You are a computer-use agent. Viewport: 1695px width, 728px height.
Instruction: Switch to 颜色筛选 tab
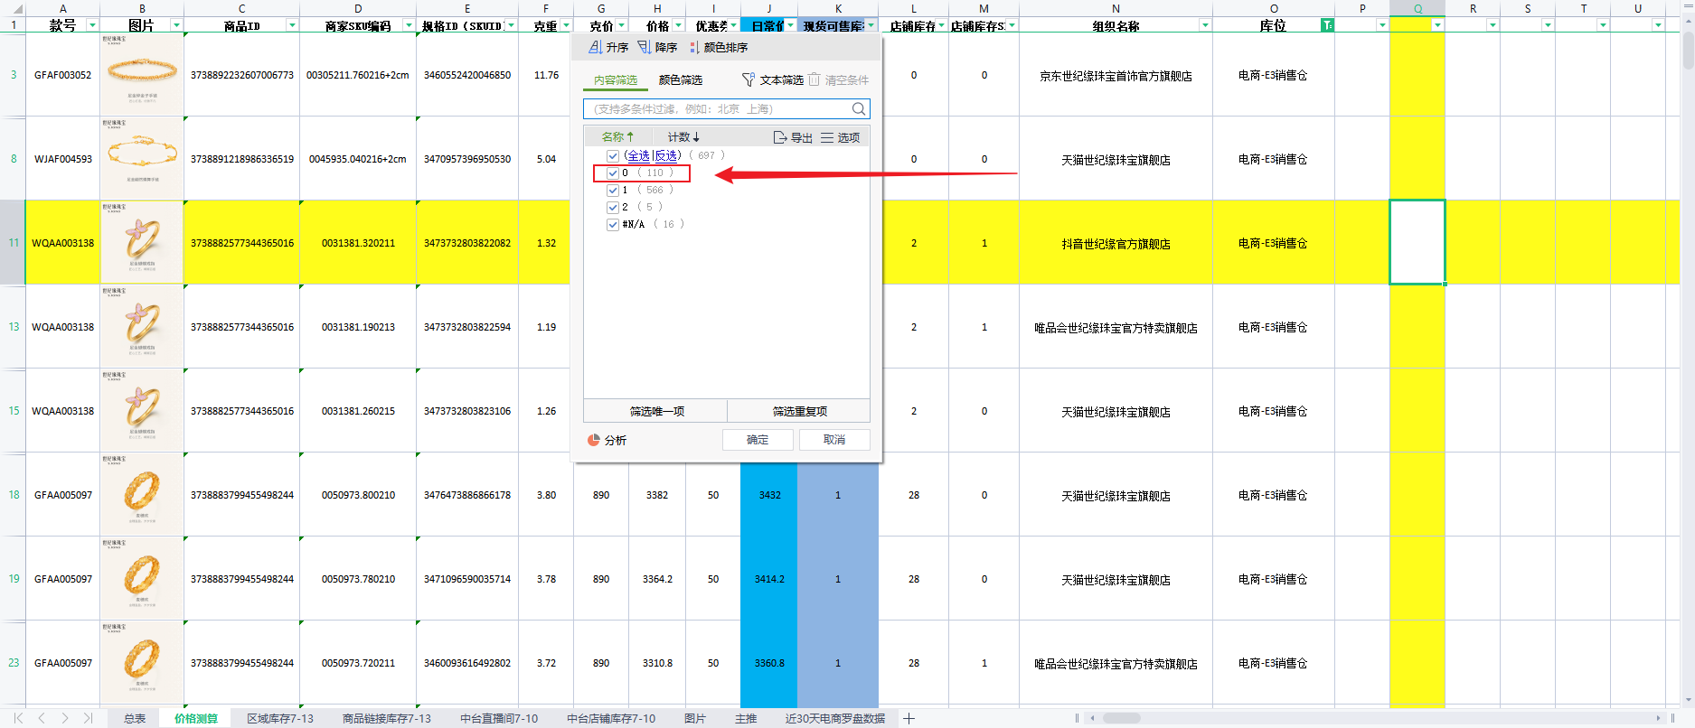click(x=680, y=79)
